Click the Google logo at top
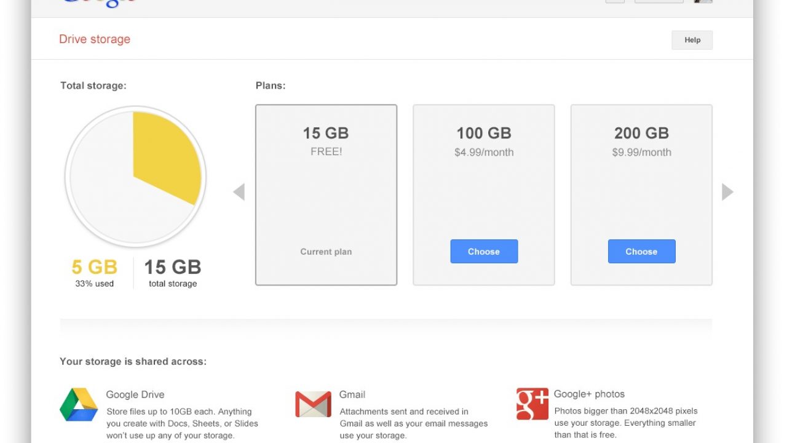Viewport: 787px width, 443px height. tap(98, 3)
